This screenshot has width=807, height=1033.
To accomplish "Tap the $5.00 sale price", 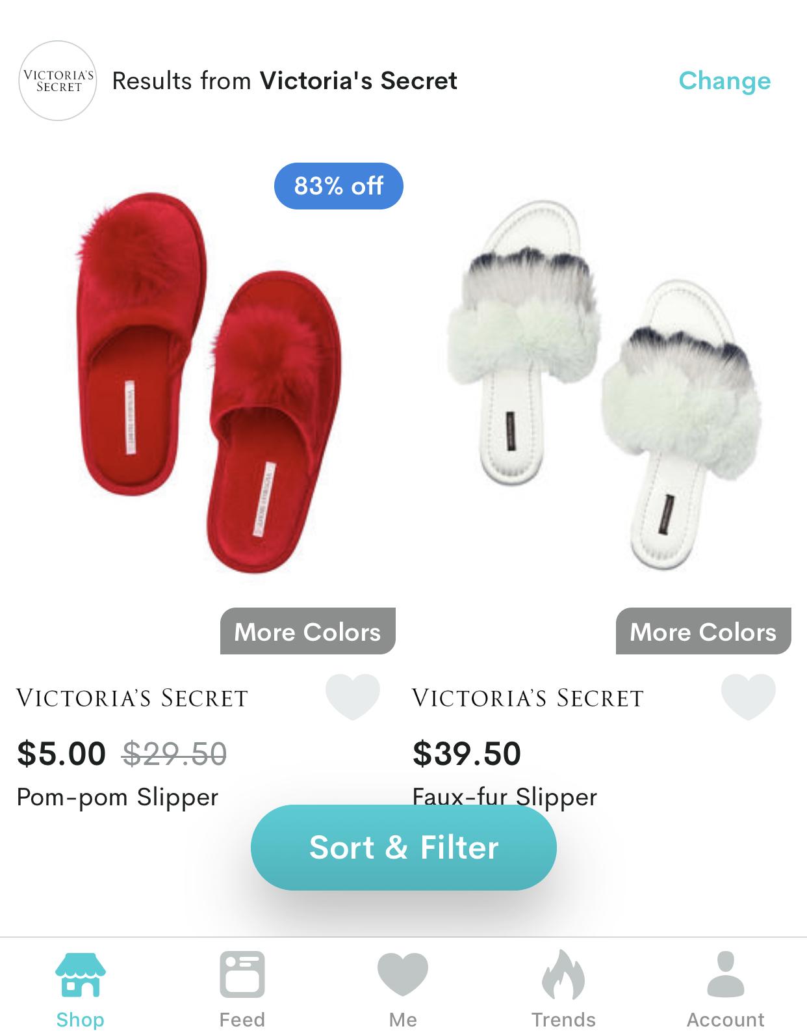I will click(62, 753).
